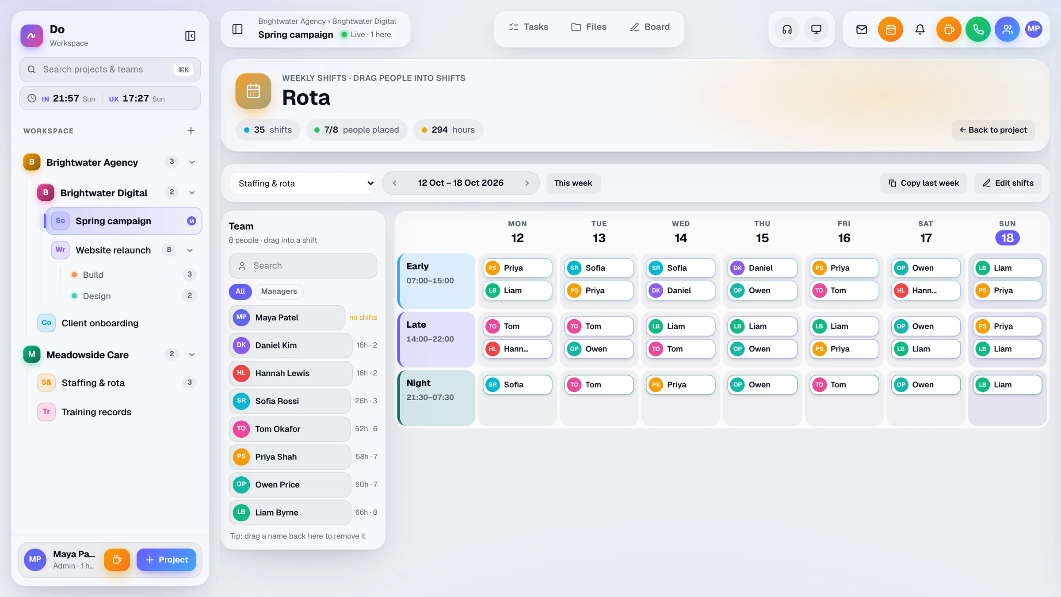Click the coffee break button beside Maya Pa... in the sidebar footer
Image resolution: width=1061 pixels, height=597 pixels.
[x=117, y=560]
